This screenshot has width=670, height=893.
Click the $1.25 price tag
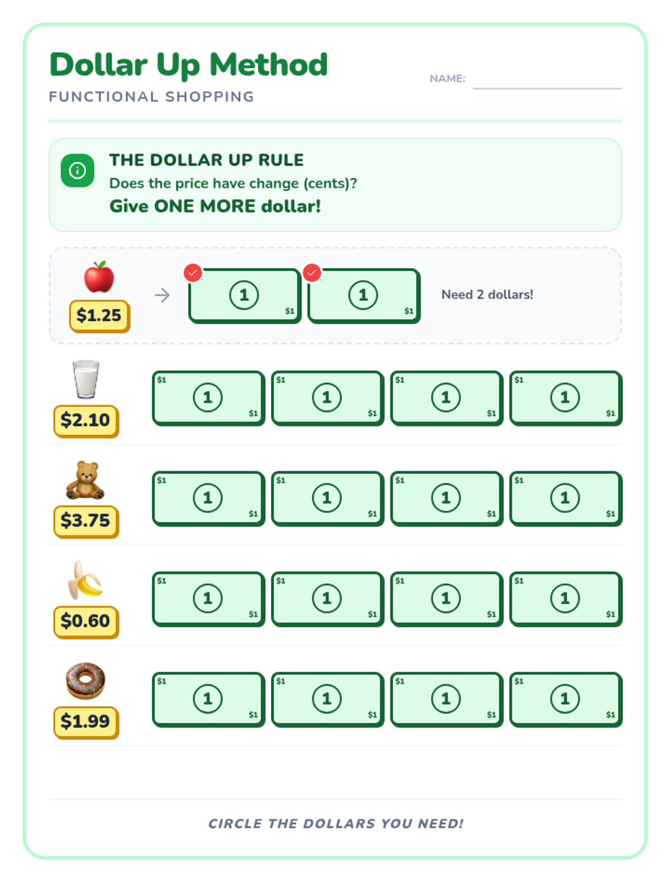99,316
